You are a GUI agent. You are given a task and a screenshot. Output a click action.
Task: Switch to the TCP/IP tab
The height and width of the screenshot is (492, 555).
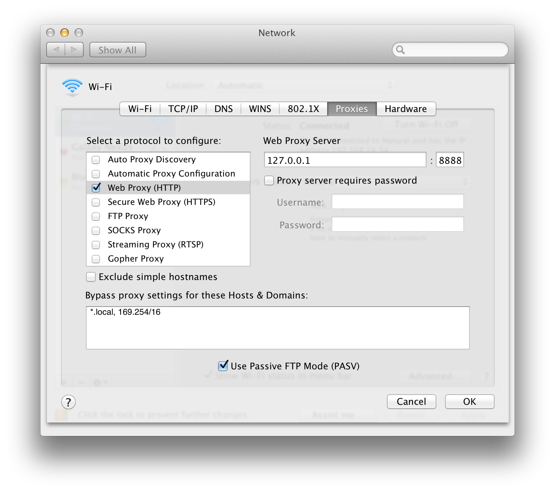(183, 109)
